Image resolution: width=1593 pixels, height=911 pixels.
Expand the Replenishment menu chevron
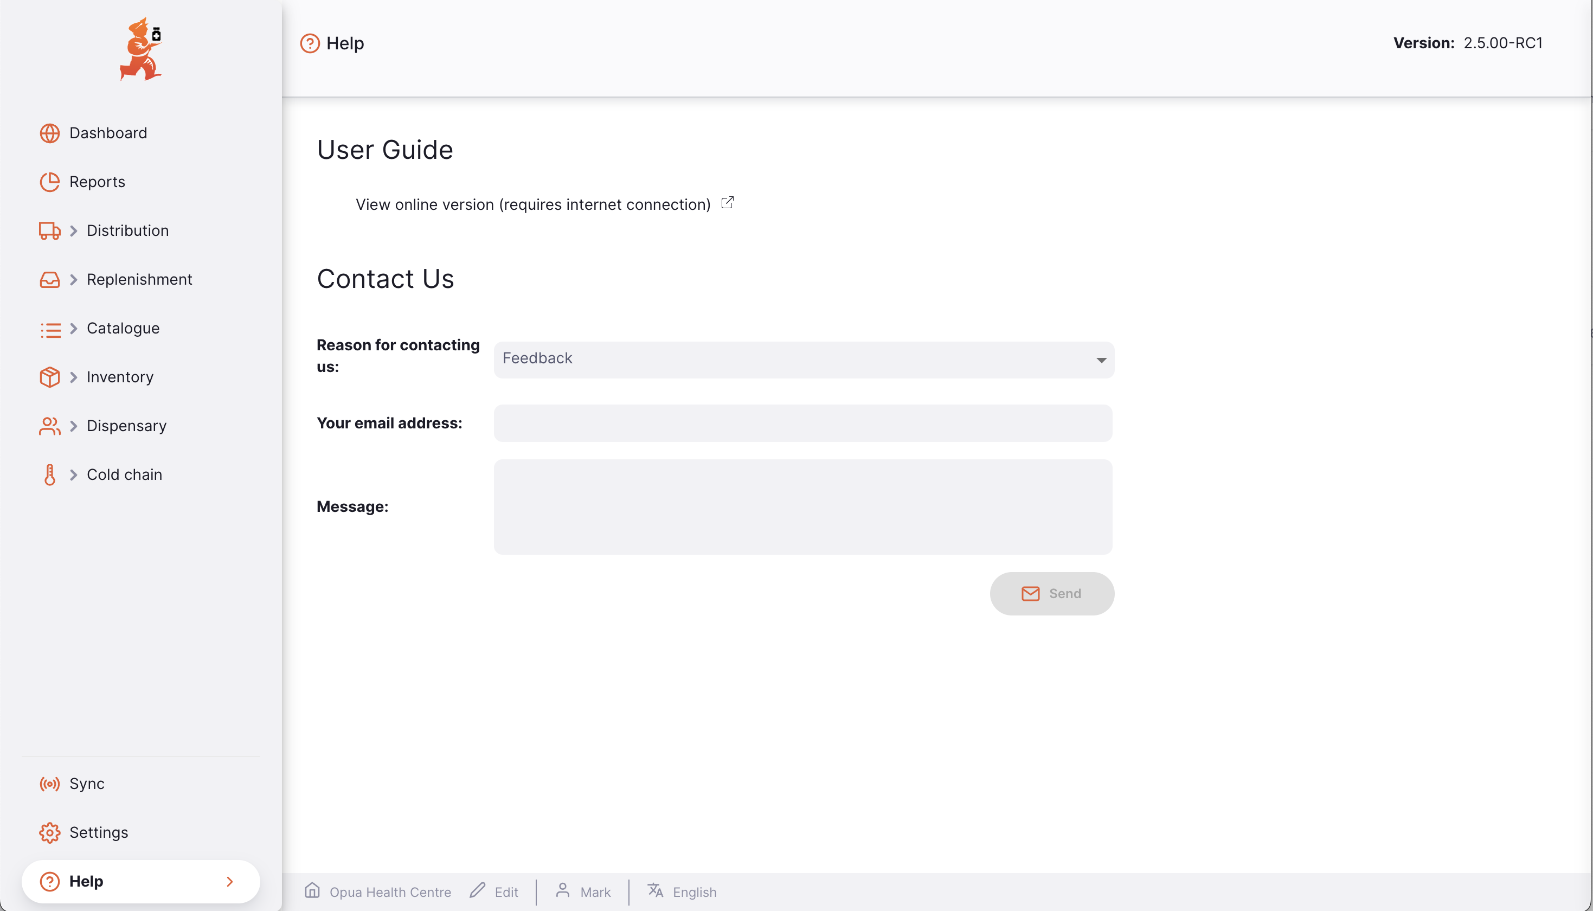coord(74,280)
